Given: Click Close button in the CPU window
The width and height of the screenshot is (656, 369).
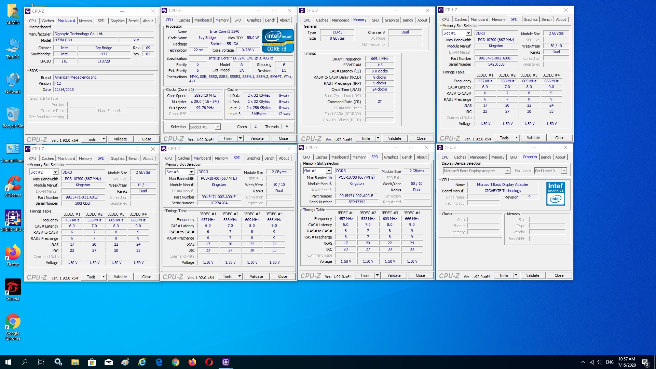Looking at the screenshot, I should tap(283, 138).
